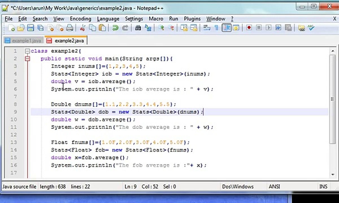Click the user-defined language dialog icon

click(x=236, y=28)
